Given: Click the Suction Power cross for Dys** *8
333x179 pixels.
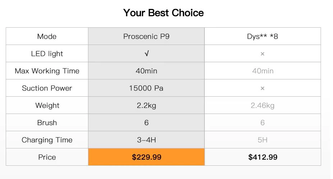Looking at the screenshot, I should [263, 88].
